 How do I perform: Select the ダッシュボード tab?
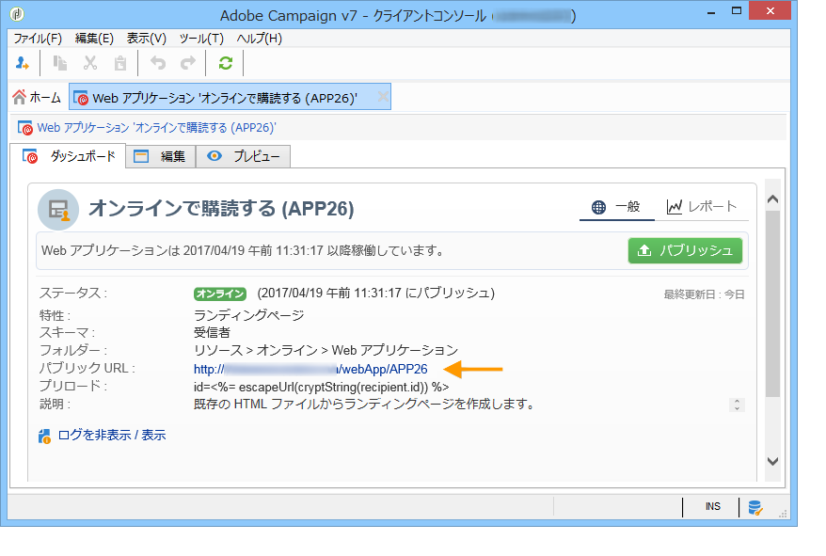pyautogui.click(x=68, y=156)
